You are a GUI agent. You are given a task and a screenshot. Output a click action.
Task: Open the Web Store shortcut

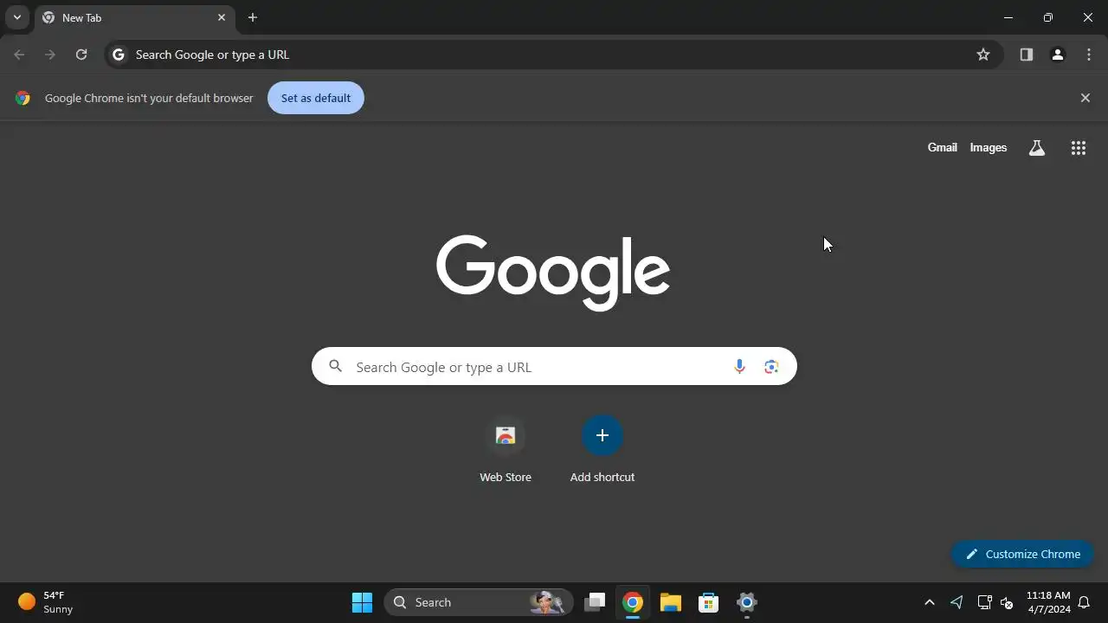click(x=506, y=450)
